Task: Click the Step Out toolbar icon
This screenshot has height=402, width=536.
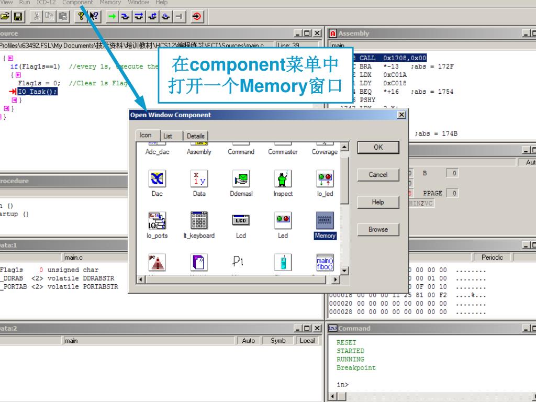Action: pos(152,16)
